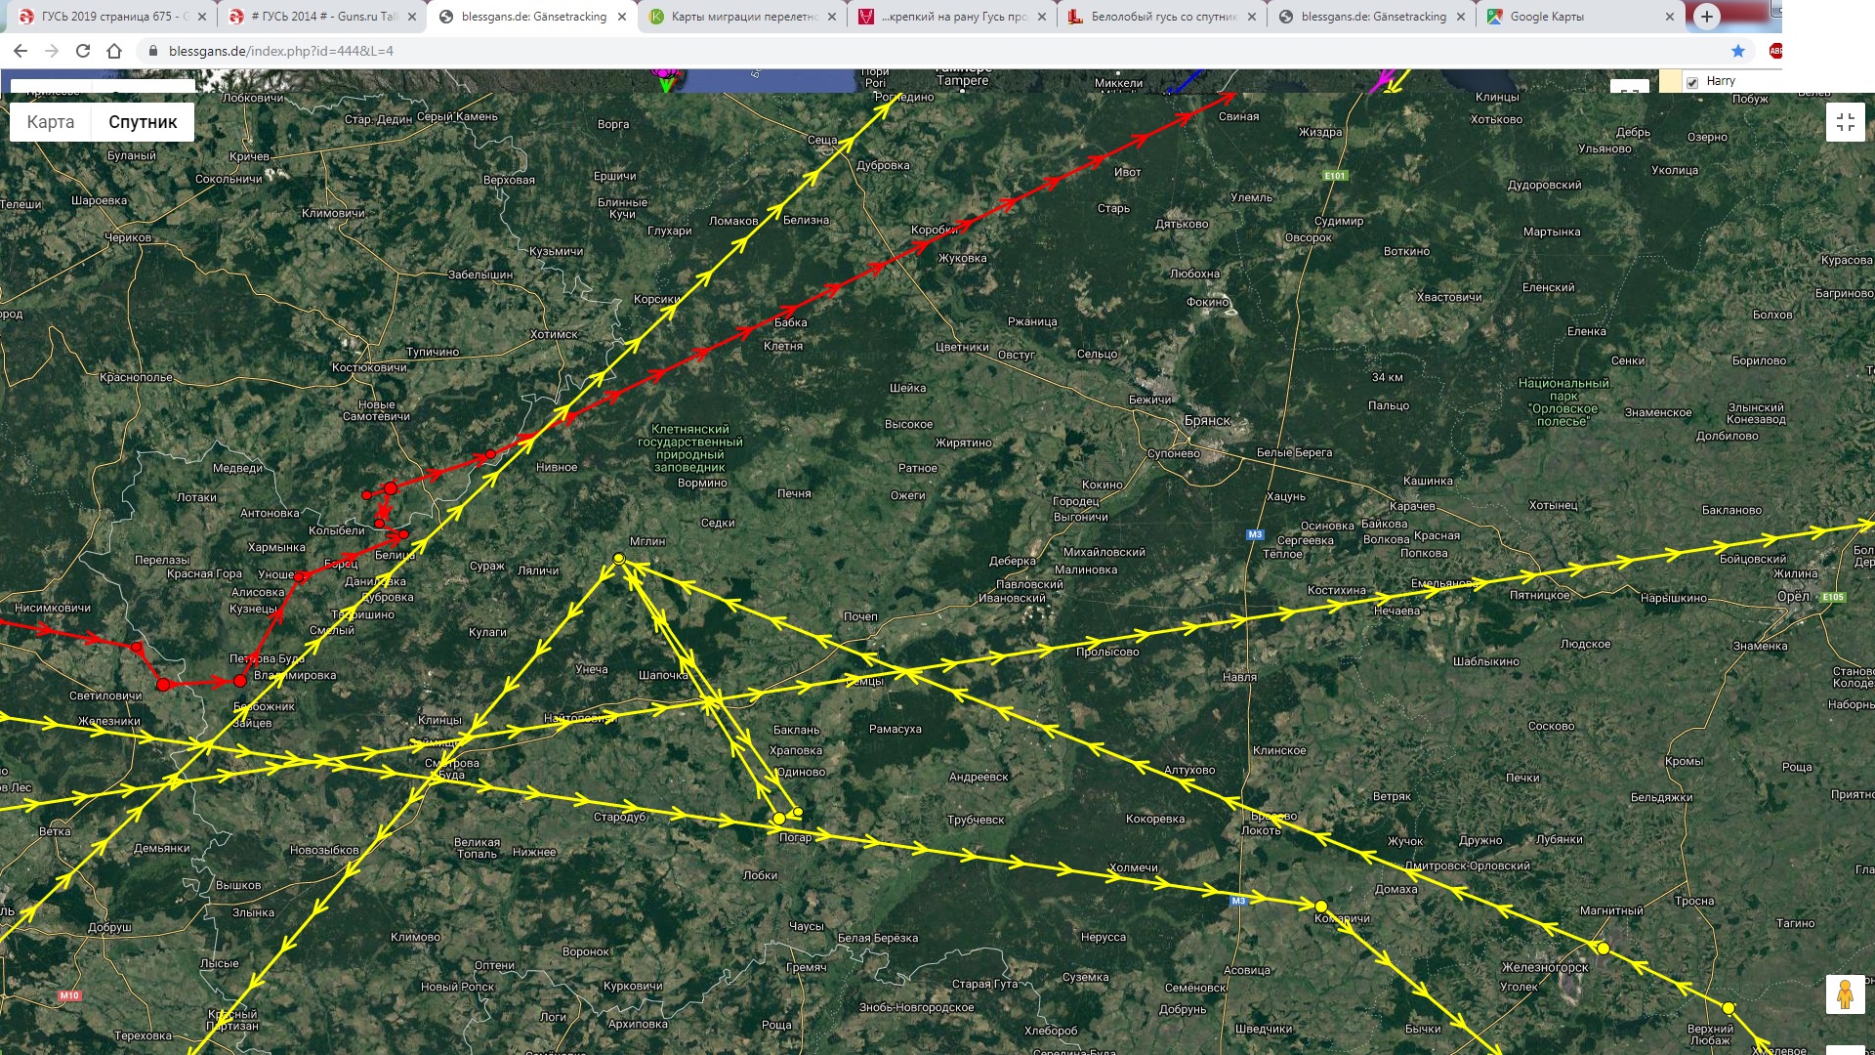The width and height of the screenshot is (1875, 1055).
Task: Click the site security padlock icon
Action: click(153, 51)
